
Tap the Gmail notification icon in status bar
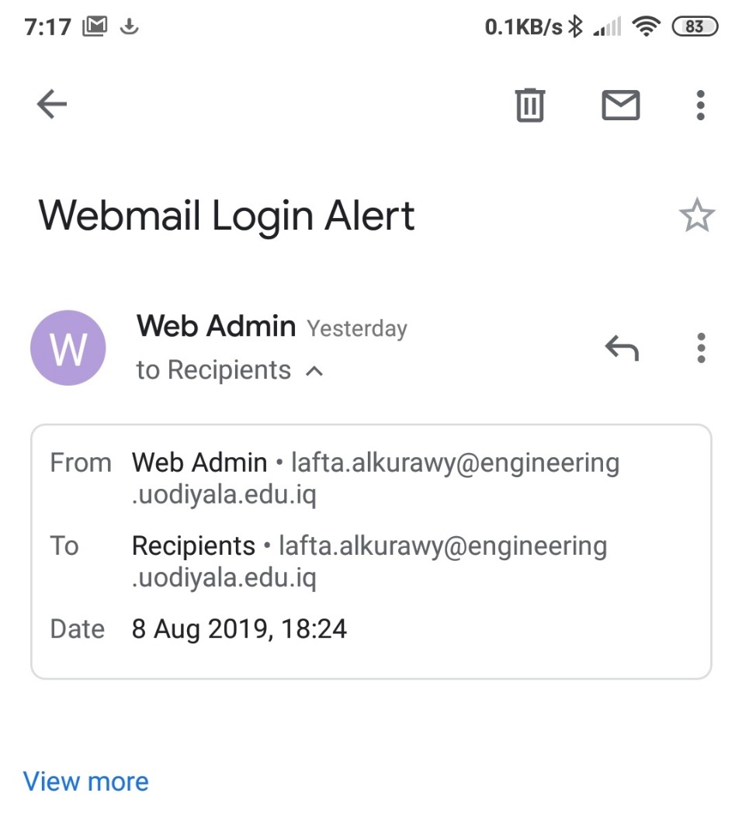pos(95,26)
